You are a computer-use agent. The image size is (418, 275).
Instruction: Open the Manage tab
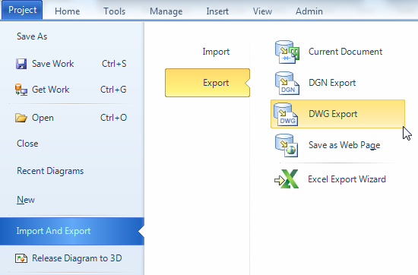click(166, 11)
